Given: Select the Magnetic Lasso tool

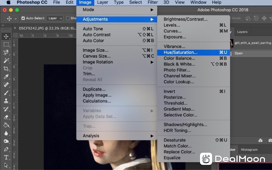Looking at the screenshot, I should (6, 52).
